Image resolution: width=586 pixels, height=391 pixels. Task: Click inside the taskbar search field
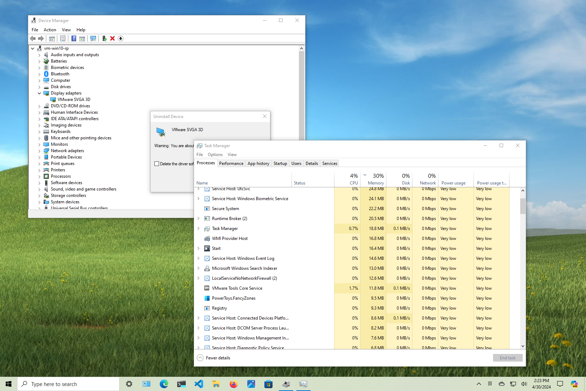68,384
